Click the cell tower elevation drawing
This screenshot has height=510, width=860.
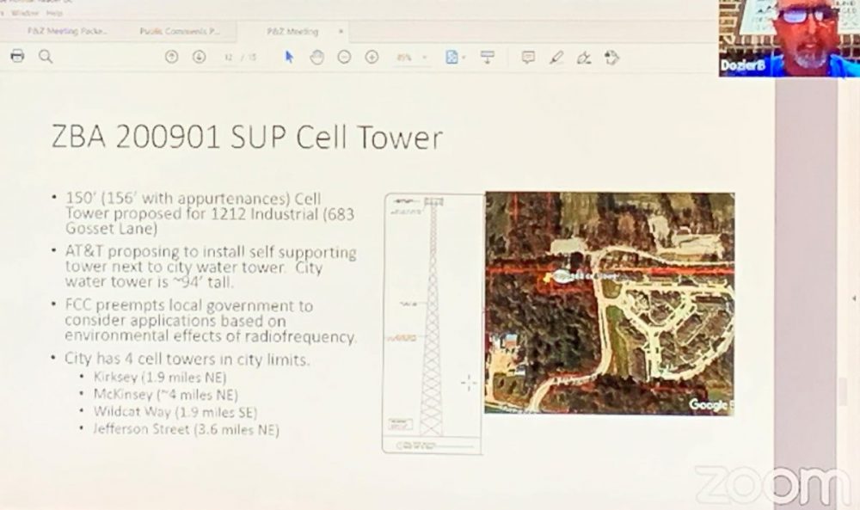[x=433, y=323]
